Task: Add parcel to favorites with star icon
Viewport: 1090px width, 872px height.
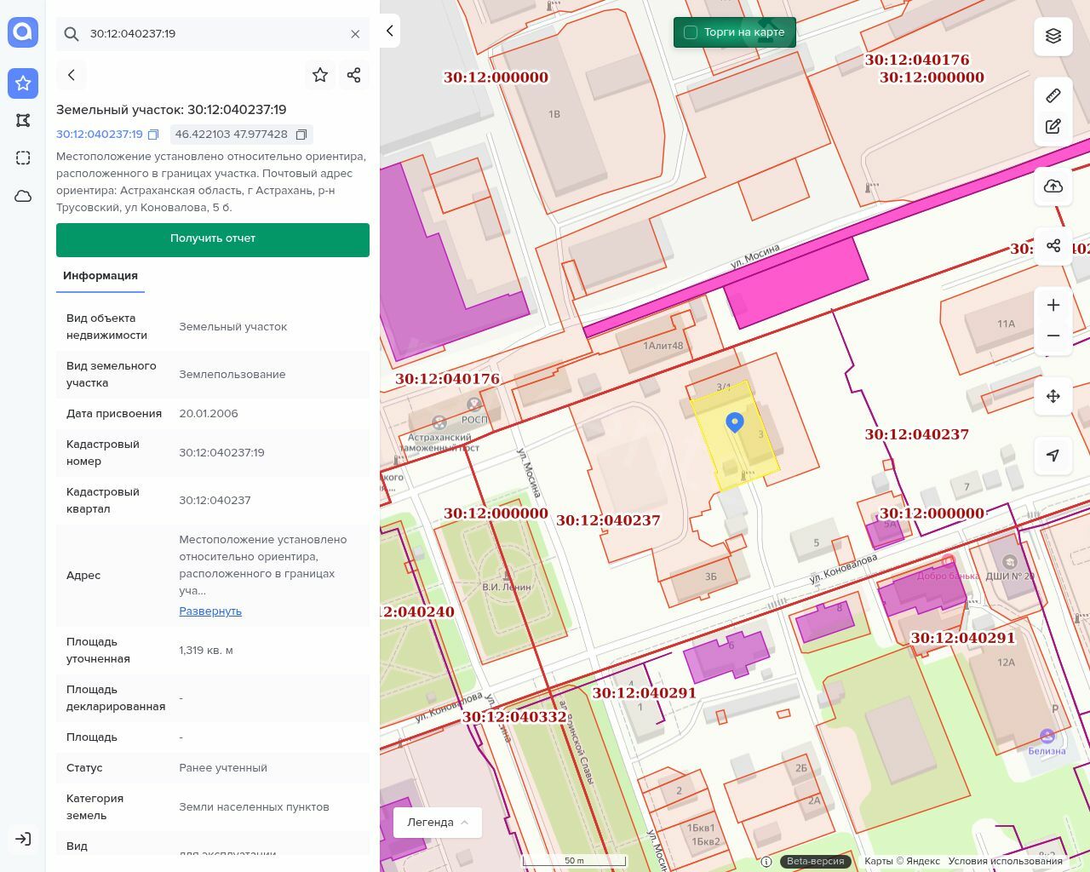Action: point(320,75)
